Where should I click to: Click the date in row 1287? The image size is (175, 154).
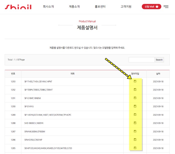point(158,132)
